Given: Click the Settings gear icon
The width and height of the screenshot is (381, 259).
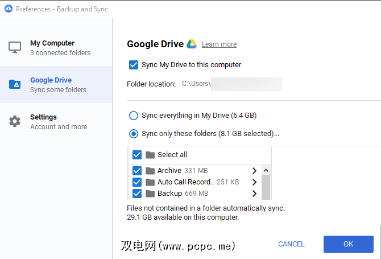Looking at the screenshot, I should [15, 121].
